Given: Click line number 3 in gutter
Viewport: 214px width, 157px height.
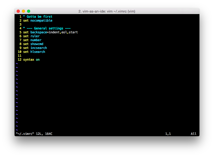Looking at the screenshot, I should pos(20,24).
